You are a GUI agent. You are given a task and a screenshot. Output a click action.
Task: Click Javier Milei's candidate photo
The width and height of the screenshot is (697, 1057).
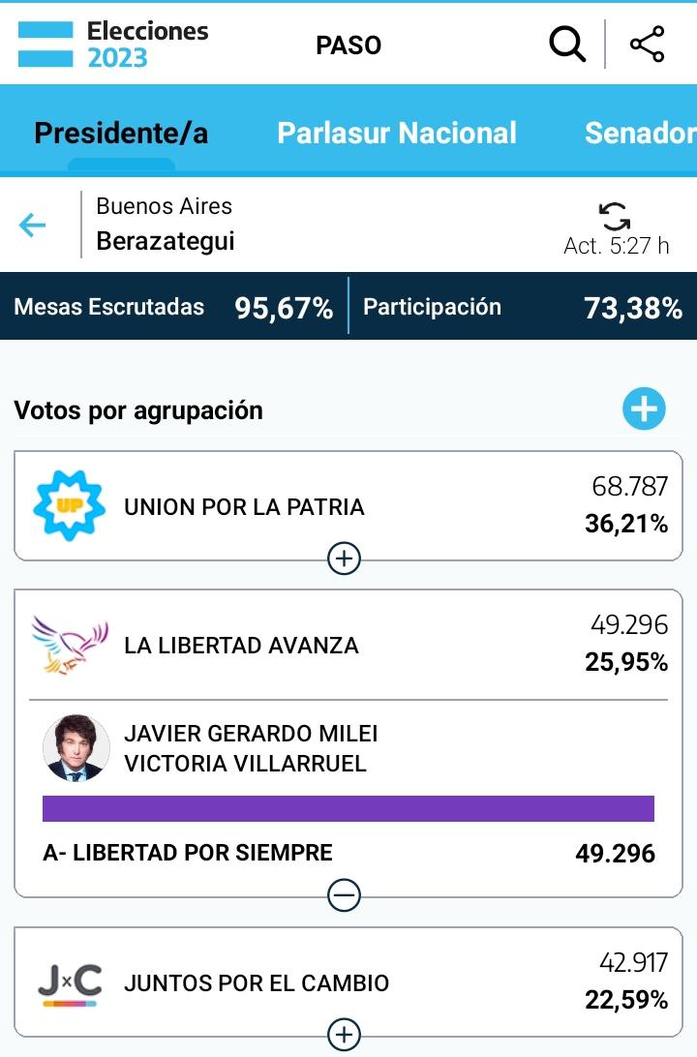coord(76,748)
